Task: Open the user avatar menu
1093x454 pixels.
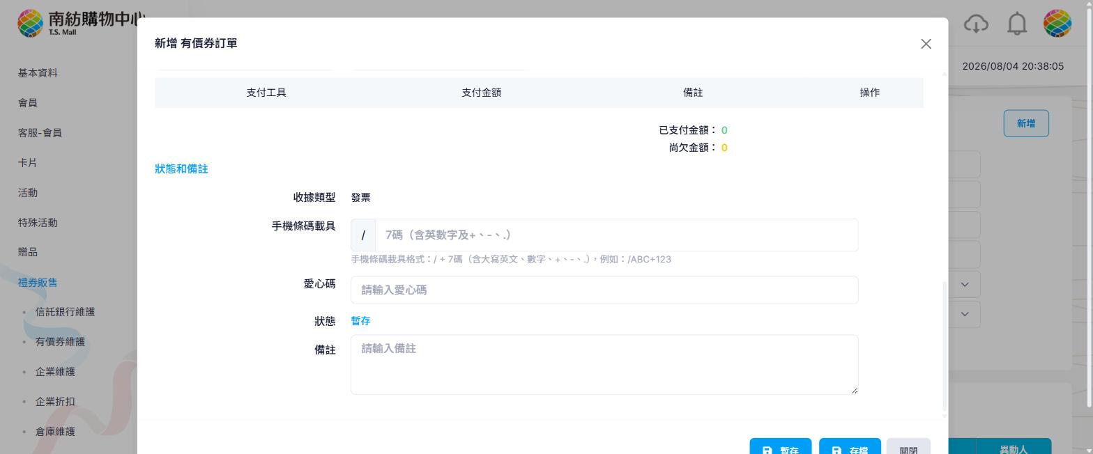Action: click(x=1057, y=24)
